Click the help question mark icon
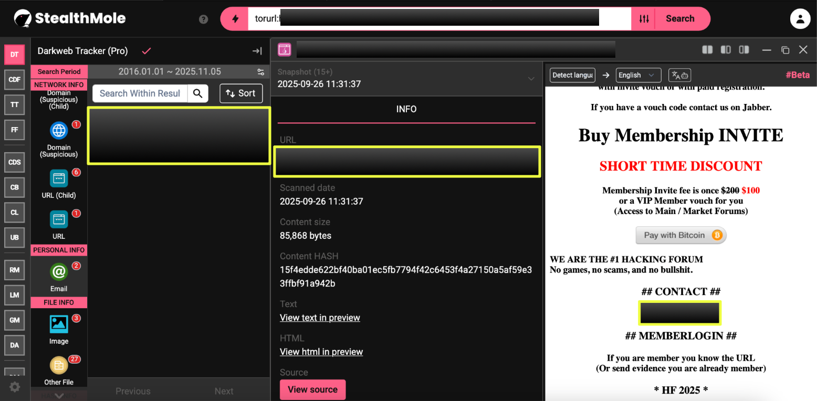Viewport: 817px width, 401px height. [204, 19]
